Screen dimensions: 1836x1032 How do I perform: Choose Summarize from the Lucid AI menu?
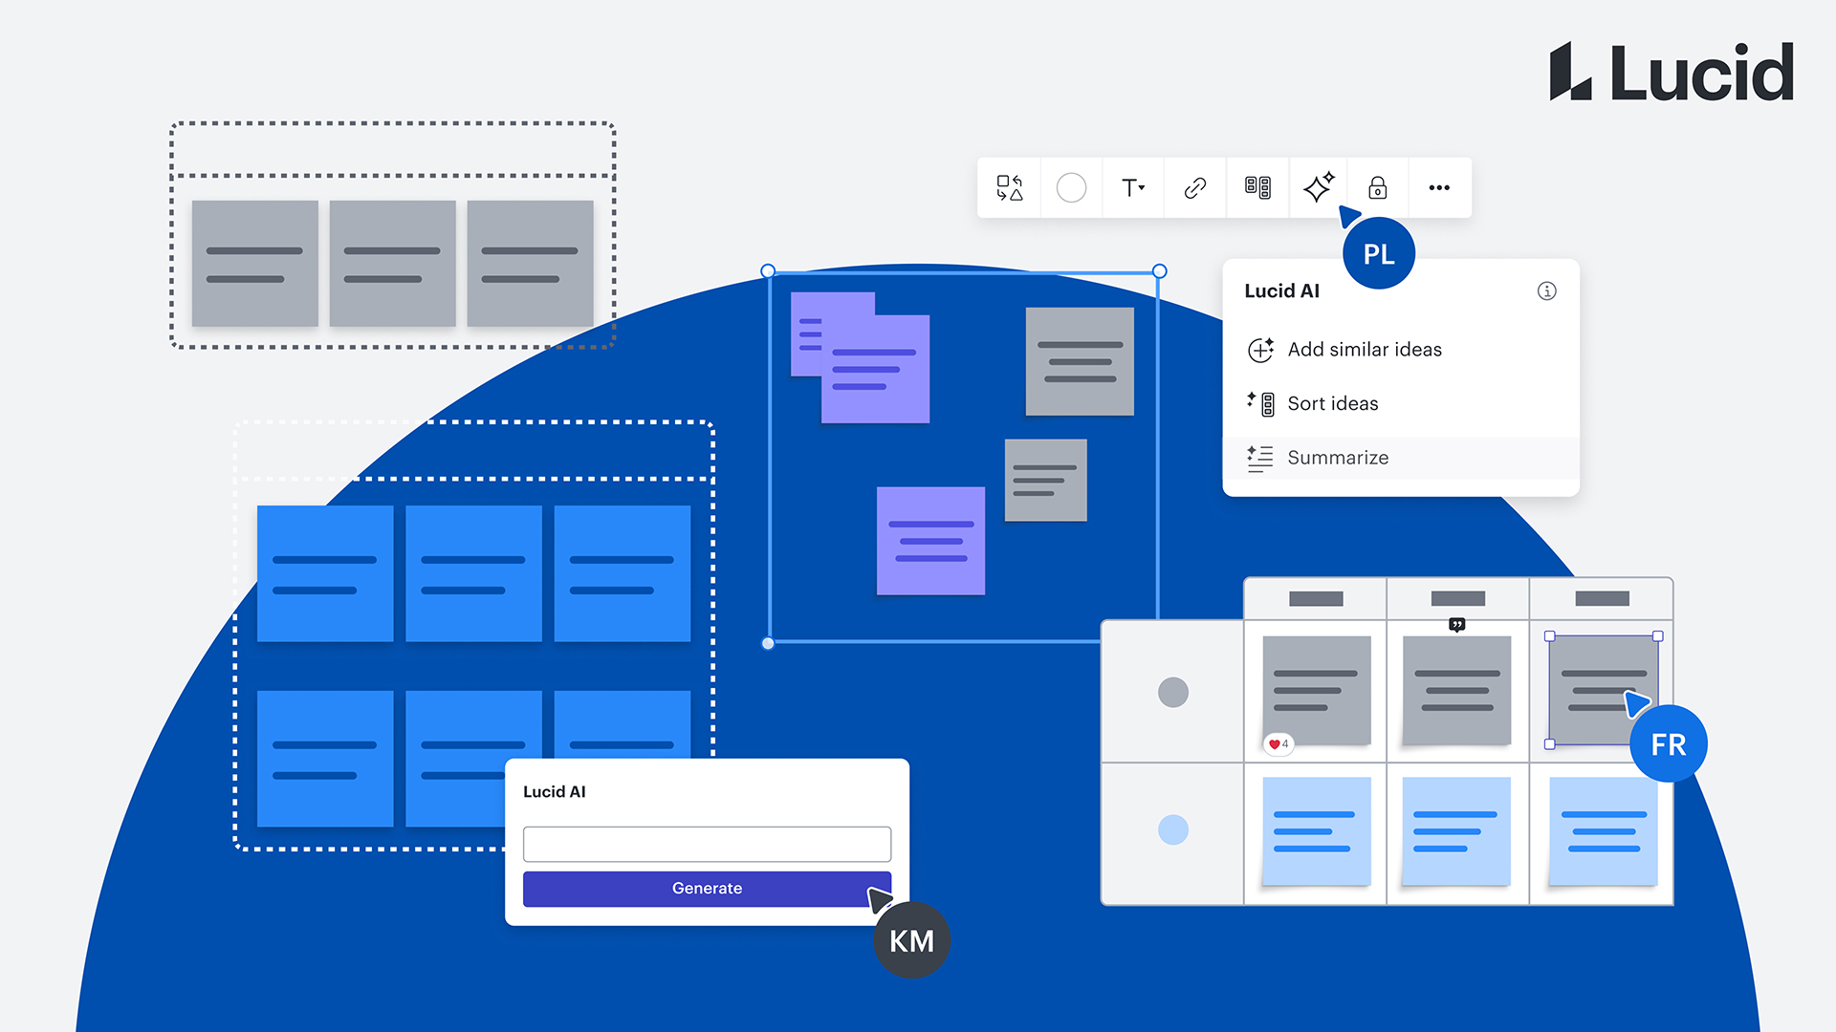1338,458
